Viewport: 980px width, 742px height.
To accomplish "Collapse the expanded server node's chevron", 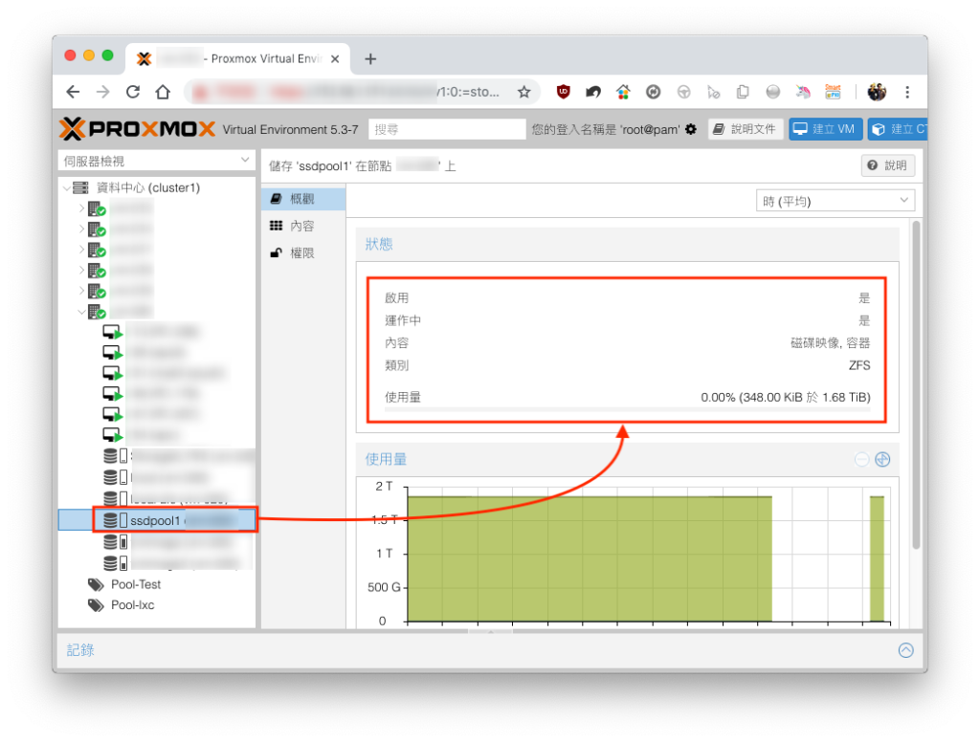I will [x=81, y=311].
